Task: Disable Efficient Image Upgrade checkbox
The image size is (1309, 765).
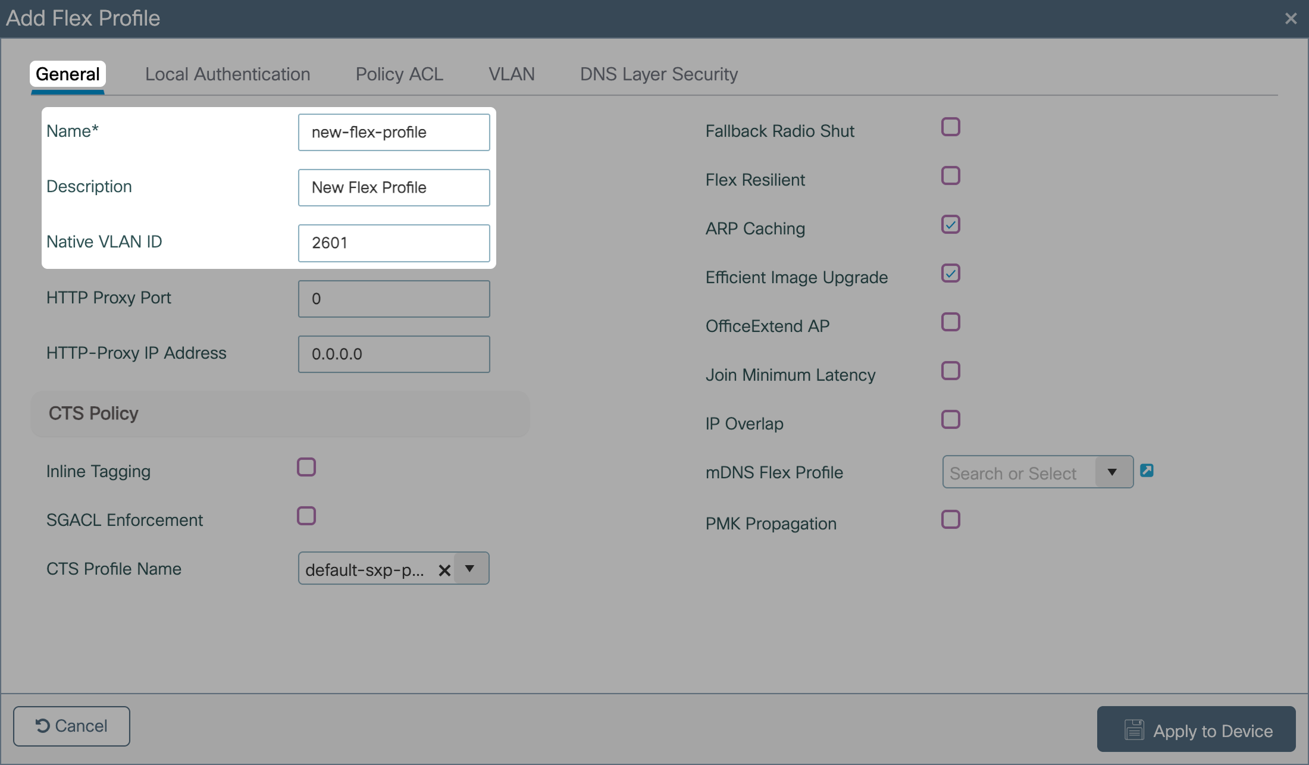Action: point(950,273)
